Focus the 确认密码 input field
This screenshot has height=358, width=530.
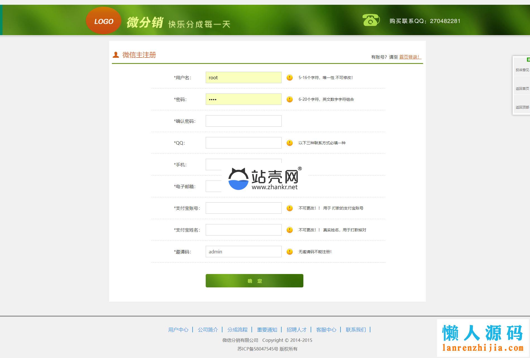tap(243, 121)
